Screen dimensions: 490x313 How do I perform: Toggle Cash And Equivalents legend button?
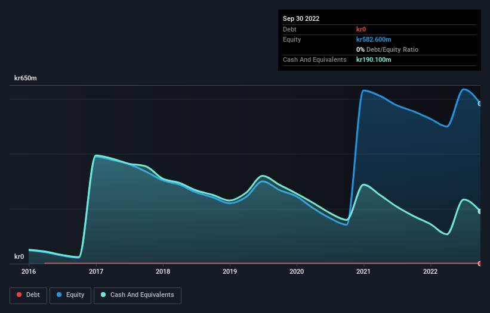pyautogui.click(x=137, y=295)
